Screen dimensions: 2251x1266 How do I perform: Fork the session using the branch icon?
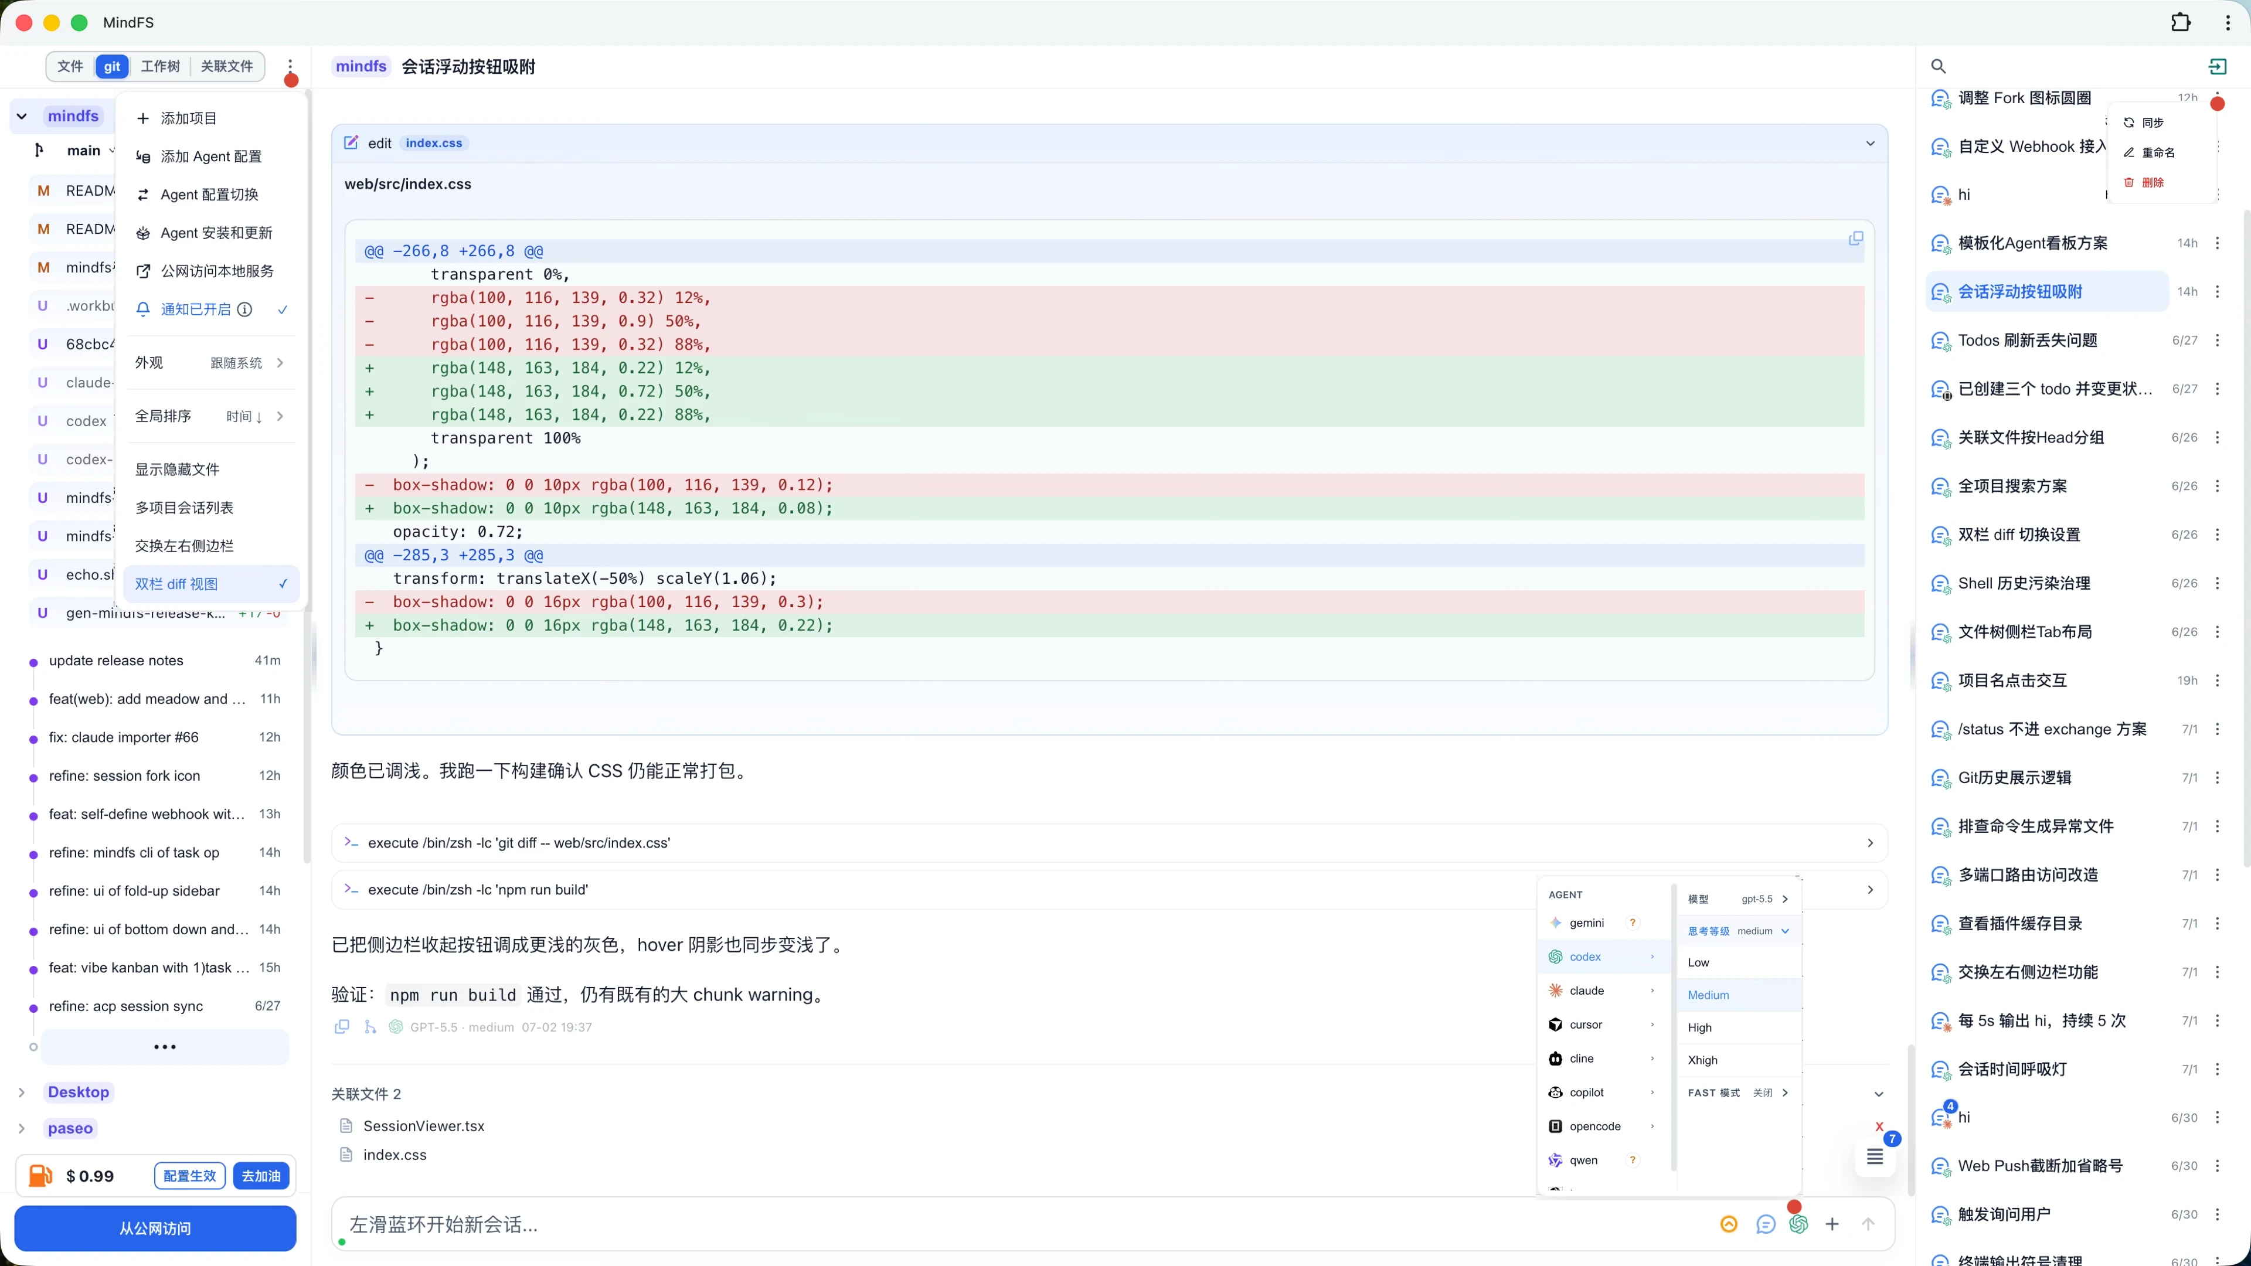click(370, 1027)
